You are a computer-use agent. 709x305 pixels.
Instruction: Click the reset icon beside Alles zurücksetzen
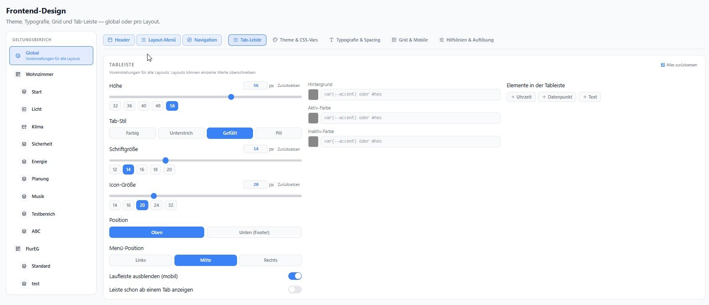663,65
